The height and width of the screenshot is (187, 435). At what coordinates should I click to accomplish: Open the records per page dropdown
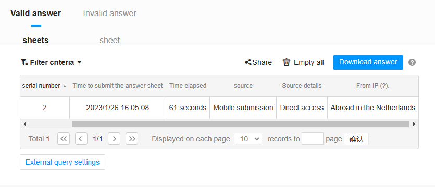248,139
